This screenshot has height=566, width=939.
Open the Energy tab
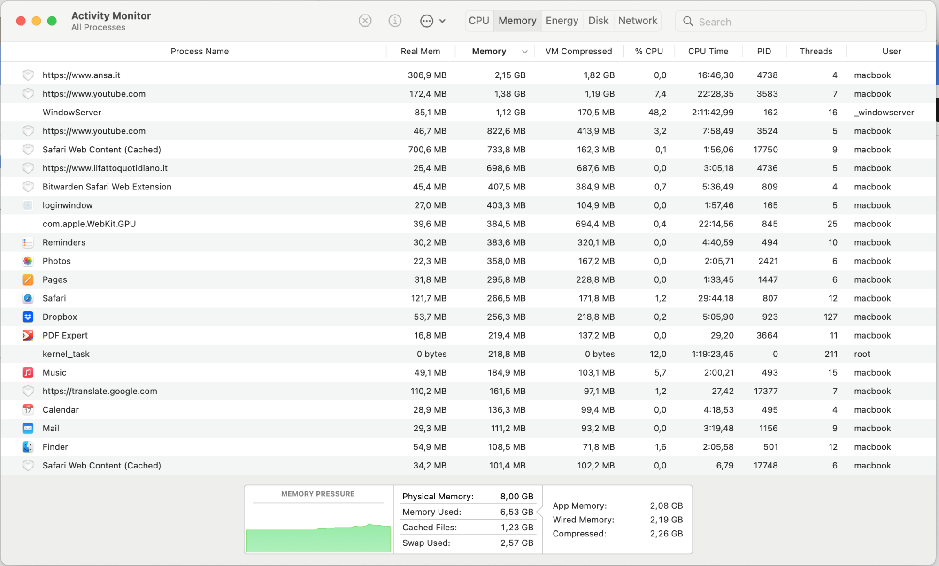562,21
